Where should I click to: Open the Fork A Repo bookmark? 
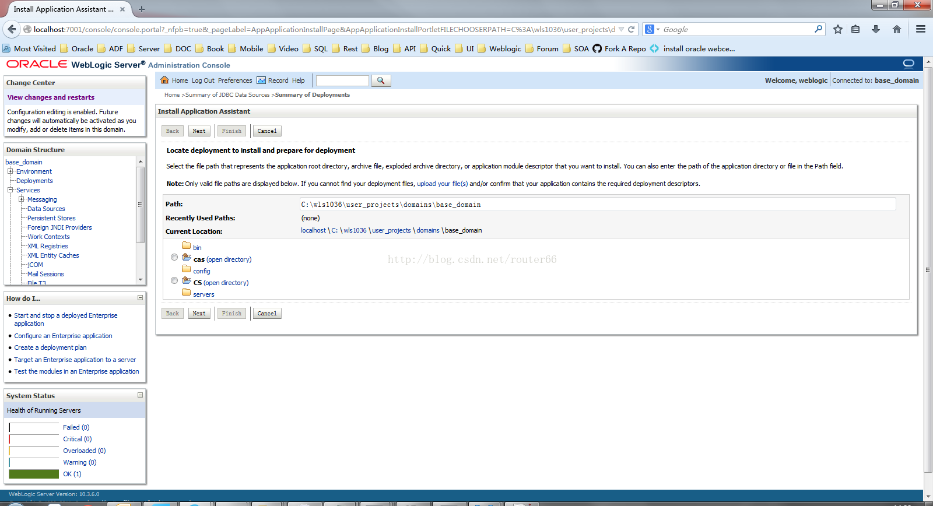(x=619, y=48)
